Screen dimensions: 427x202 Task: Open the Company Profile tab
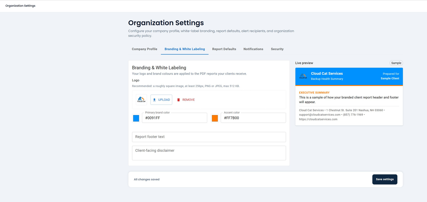pyautogui.click(x=144, y=49)
